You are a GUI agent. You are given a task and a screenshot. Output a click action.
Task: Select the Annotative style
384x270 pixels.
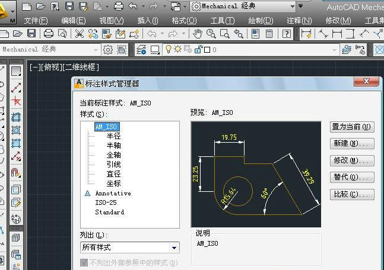[x=113, y=193]
